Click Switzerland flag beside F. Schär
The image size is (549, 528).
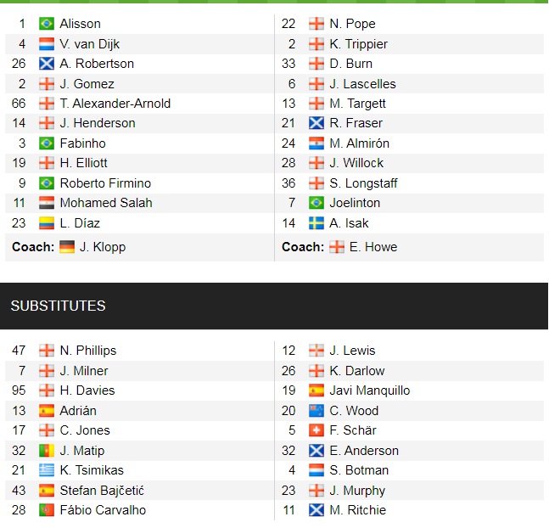tap(316, 430)
